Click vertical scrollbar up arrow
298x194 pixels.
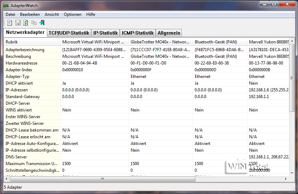click(x=292, y=41)
